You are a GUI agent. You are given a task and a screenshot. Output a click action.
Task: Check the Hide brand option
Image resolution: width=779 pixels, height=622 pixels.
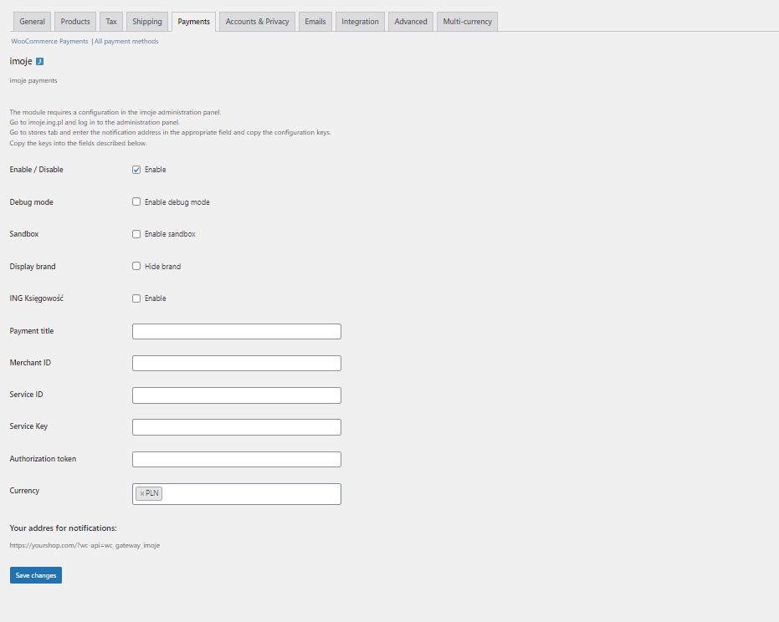click(136, 266)
